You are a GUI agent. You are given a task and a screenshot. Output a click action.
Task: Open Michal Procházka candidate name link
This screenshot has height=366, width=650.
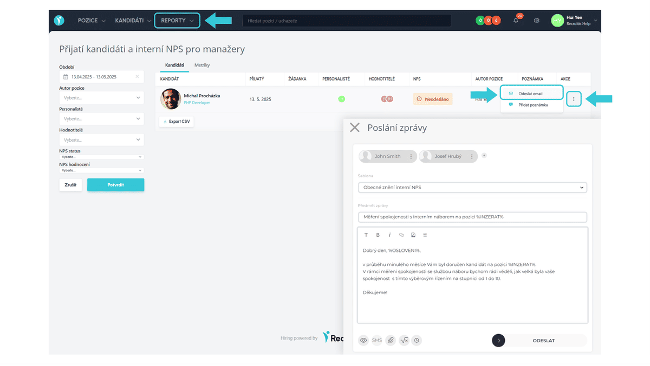click(202, 96)
